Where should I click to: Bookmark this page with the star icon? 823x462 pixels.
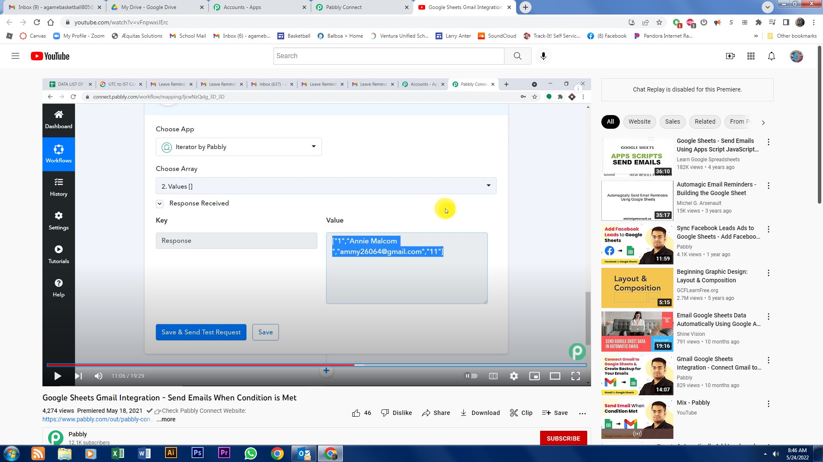pos(659,22)
